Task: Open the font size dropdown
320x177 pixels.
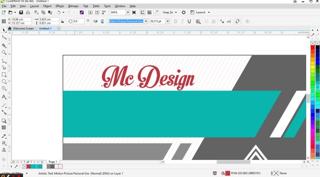Action: point(168,21)
